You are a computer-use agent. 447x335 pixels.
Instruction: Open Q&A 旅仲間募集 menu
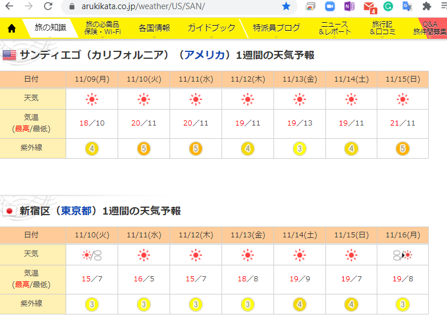(430, 28)
